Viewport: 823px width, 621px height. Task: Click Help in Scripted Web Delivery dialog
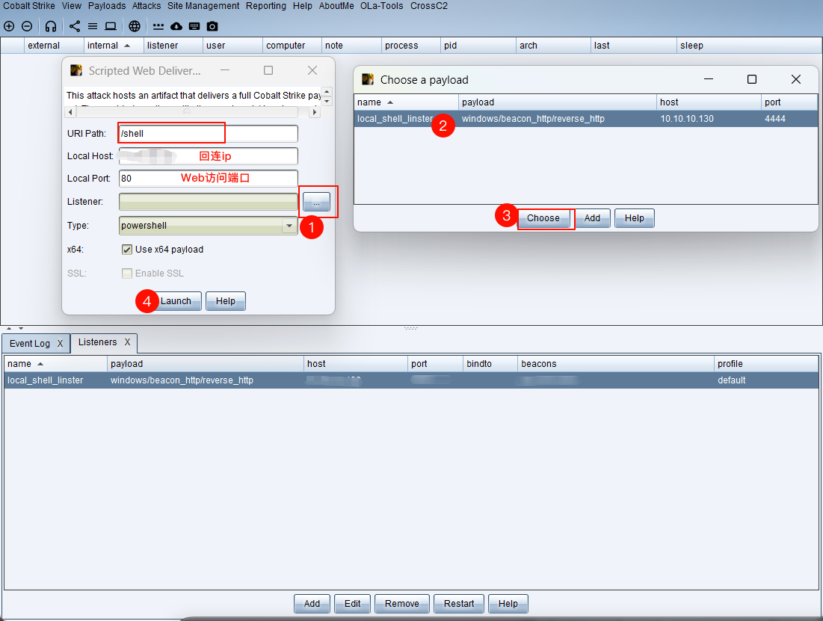pos(226,301)
